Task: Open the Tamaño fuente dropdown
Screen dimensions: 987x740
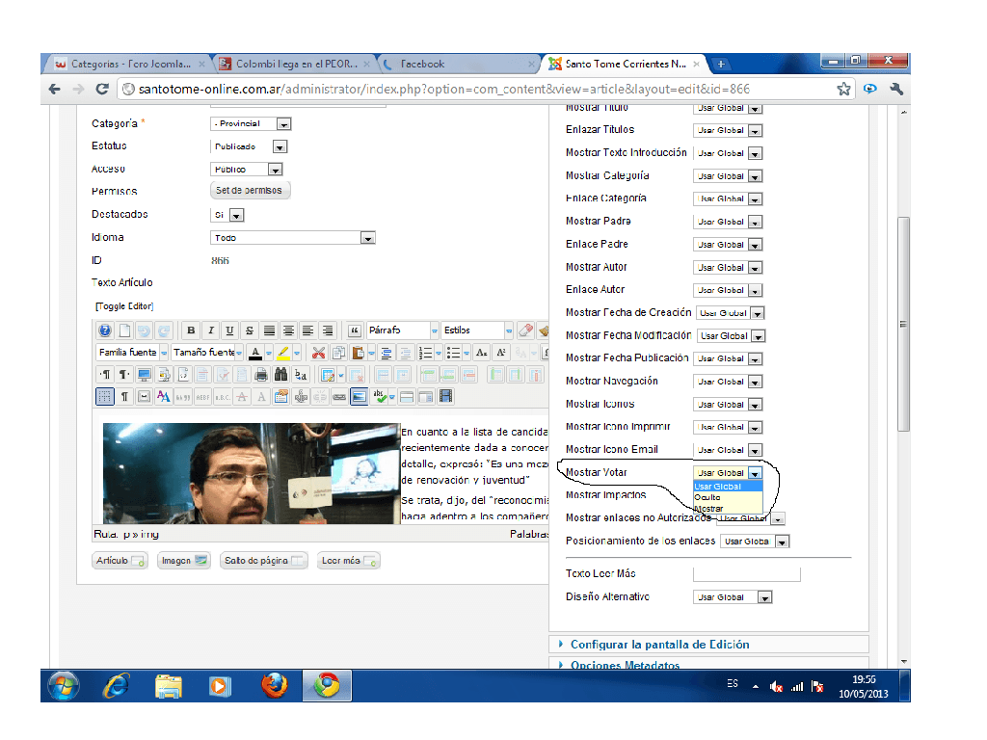Action: 207,353
